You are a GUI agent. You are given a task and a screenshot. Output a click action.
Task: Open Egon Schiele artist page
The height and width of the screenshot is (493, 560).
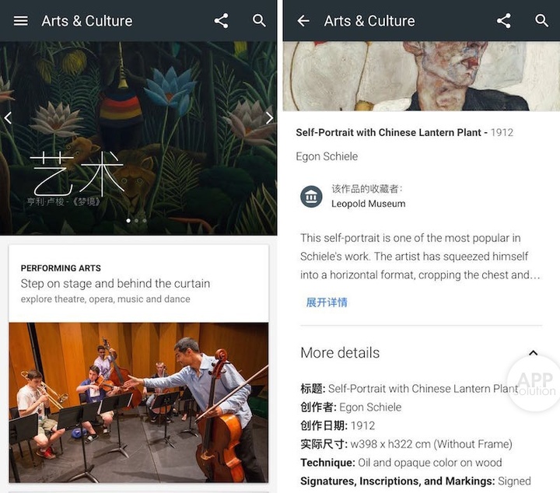[327, 156]
